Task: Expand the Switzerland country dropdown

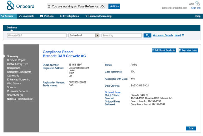Action: click(x=97, y=35)
